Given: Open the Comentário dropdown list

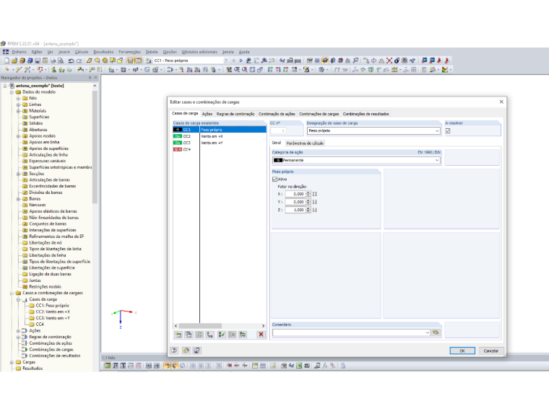Looking at the screenshot, I should (427, 332).
